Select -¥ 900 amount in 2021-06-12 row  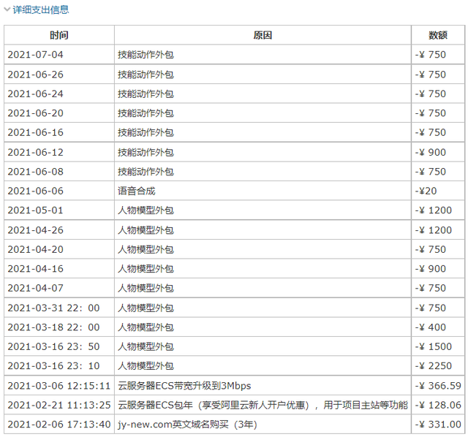coord(438,152)
